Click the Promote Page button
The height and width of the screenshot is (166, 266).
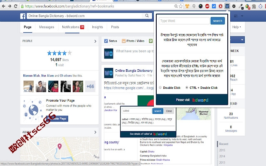pyautogui.click(x=57, y=119)
